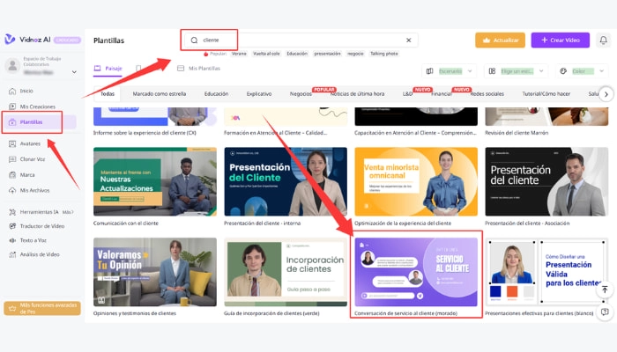Open the Color filter dropdown
The image size is (617, 352).
click(581, 71)
